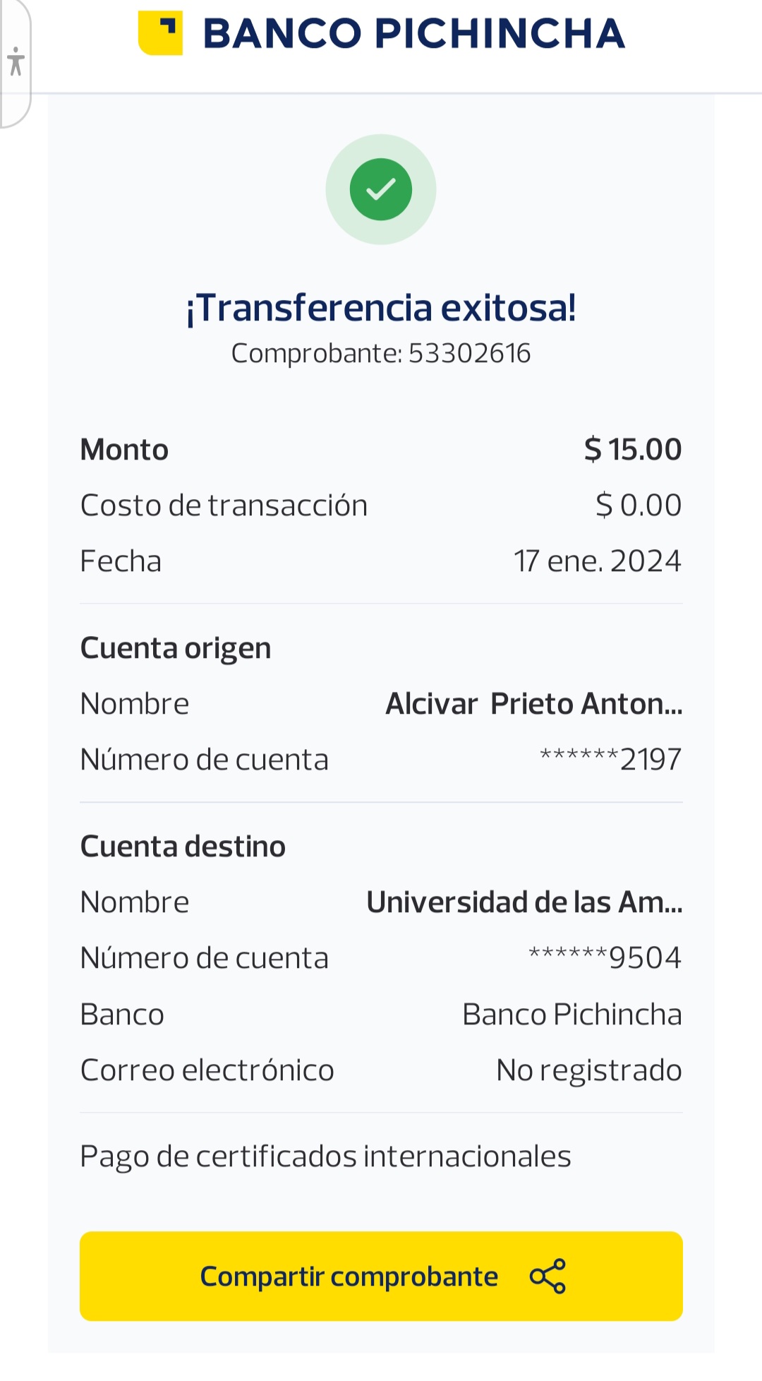This screenshot has width=762, height=1381.
Task: Select the Monto amount $ 15.00
Action: pos(632,450)
